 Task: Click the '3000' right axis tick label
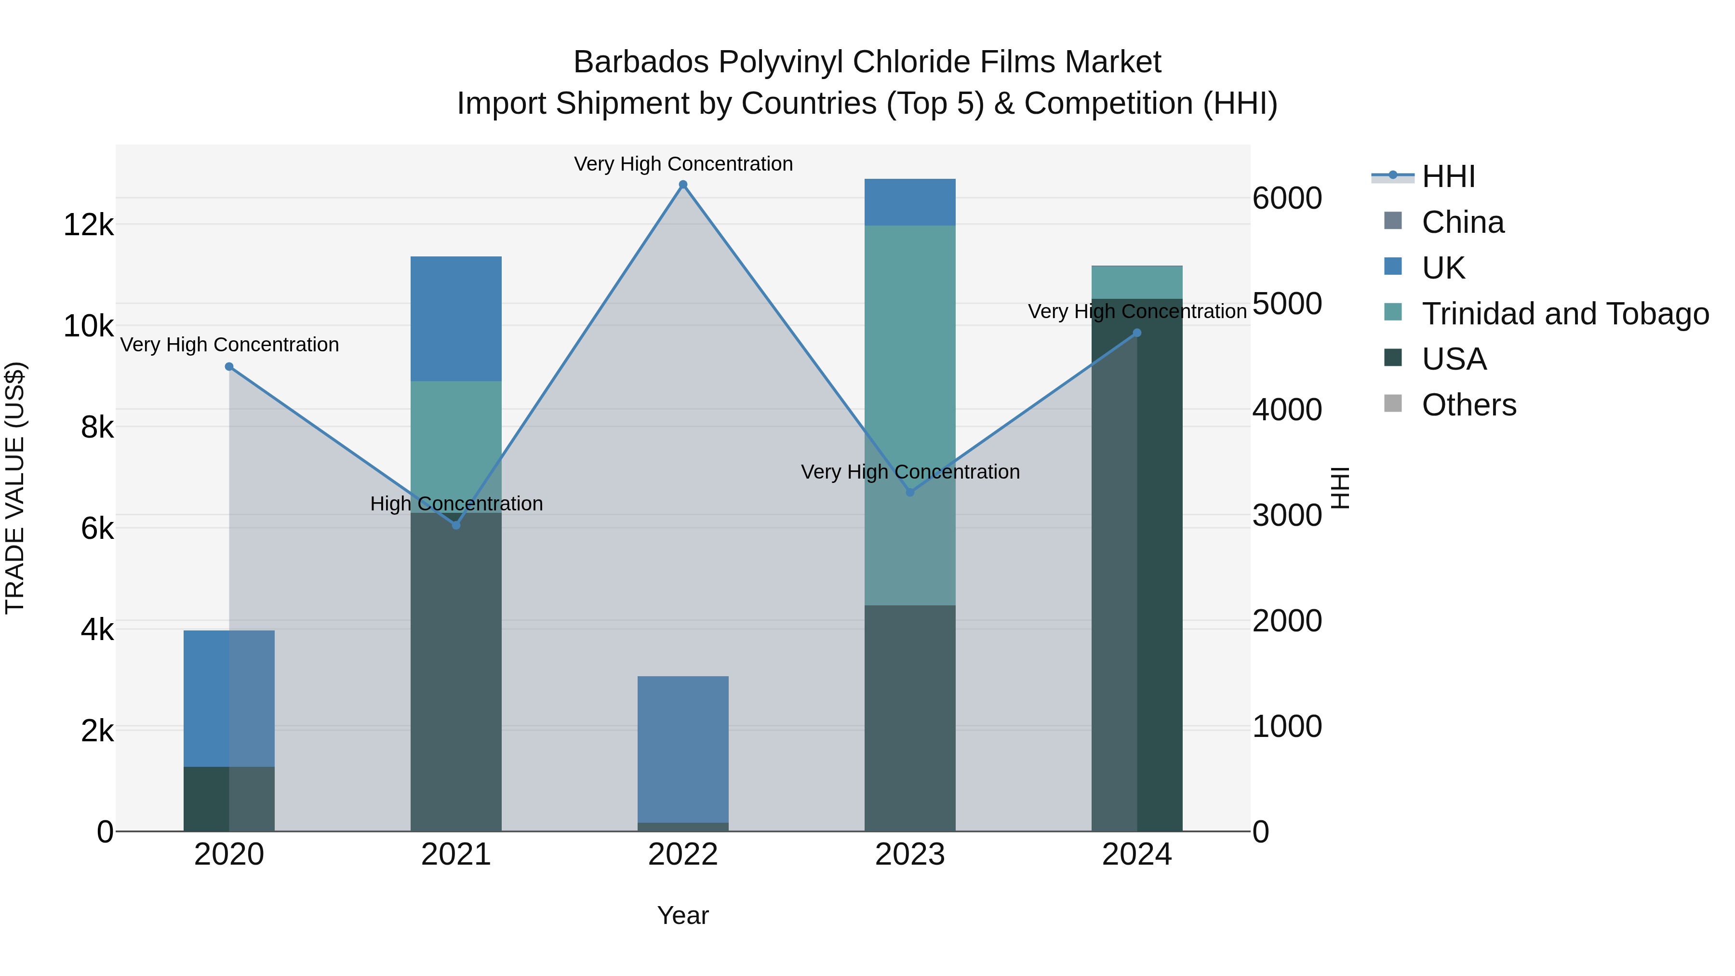click(x=1287, y=515)
